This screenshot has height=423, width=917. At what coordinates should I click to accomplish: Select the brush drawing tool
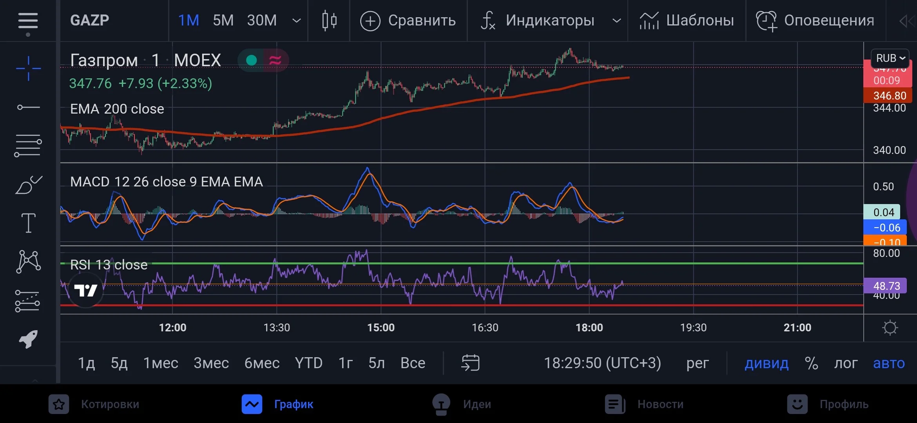[x=28, y=184]
